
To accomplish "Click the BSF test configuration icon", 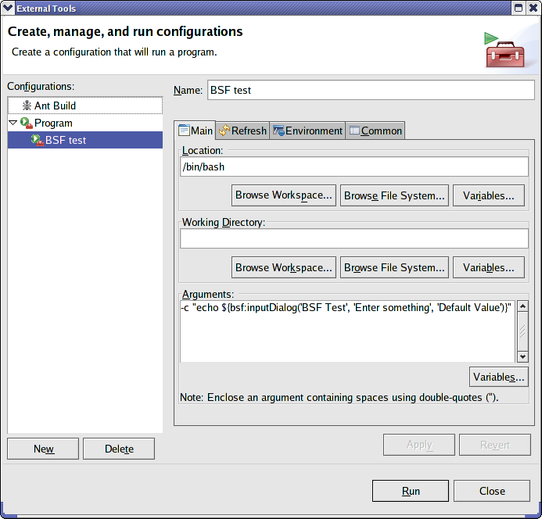I will click(37, 141).
